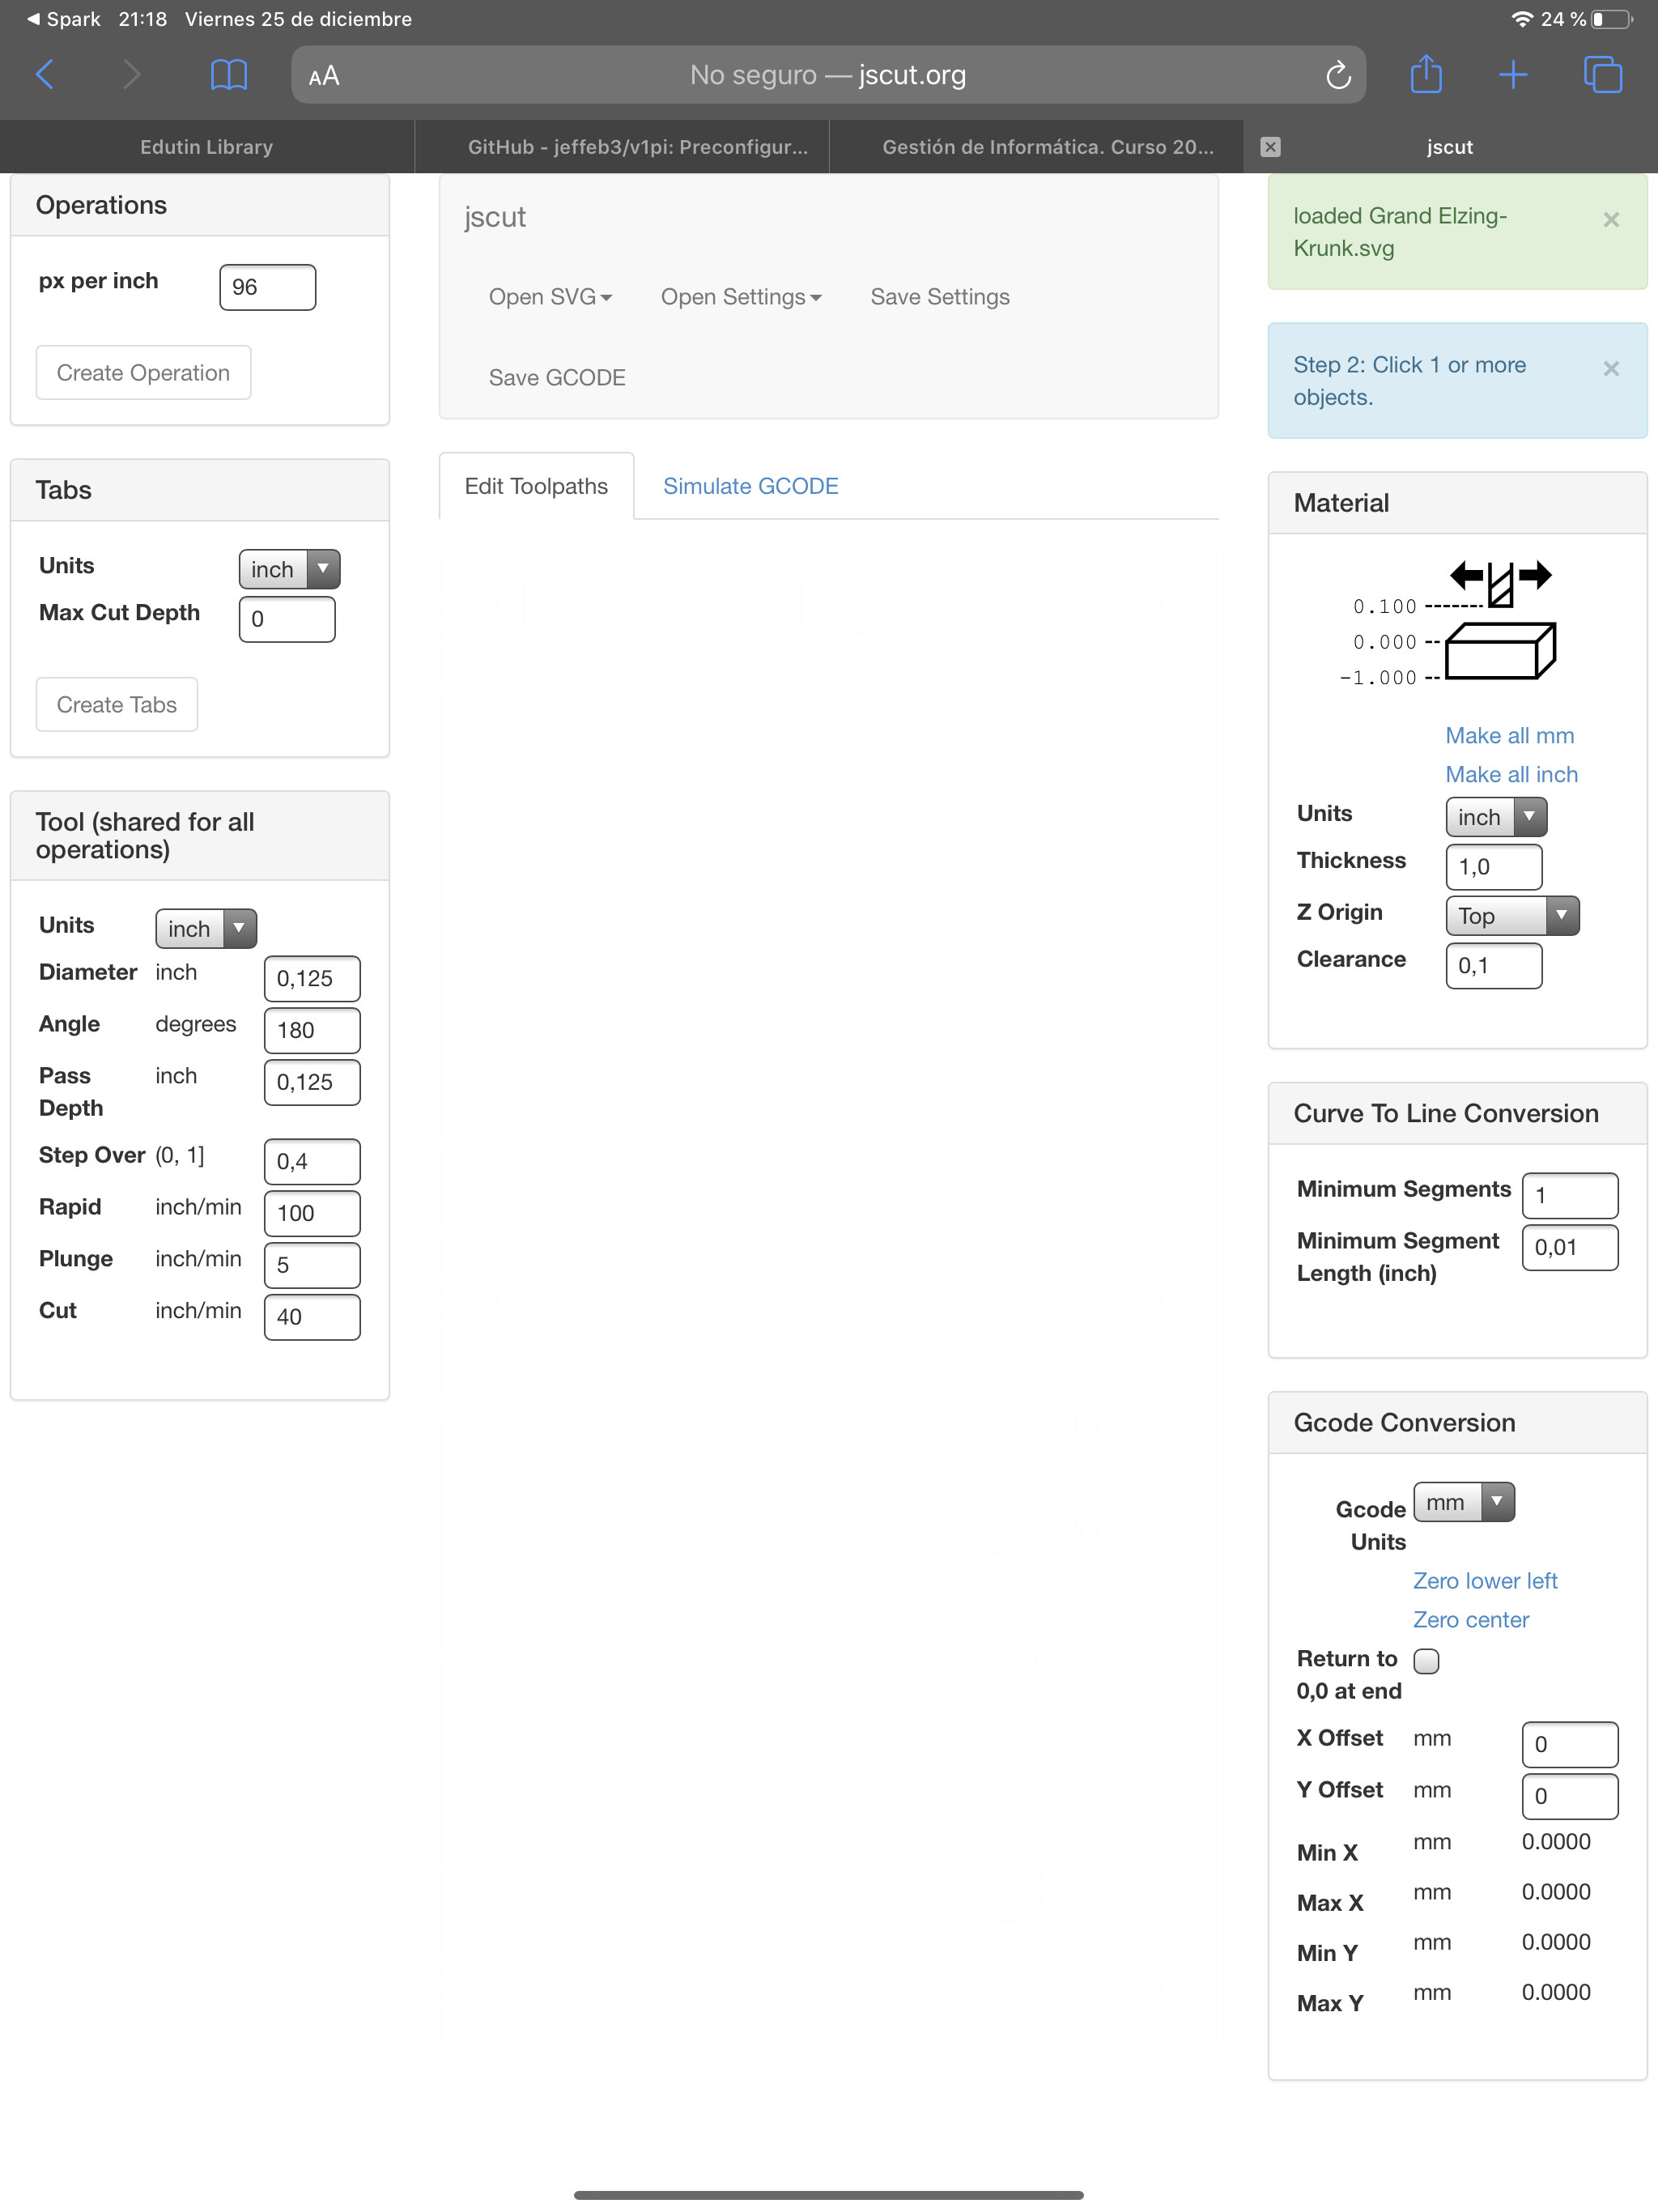The width and height of the screenshot is (1658, 2212).
Task: Tap the Wi-Fi status icon
Action: [x=1521, y=19]
